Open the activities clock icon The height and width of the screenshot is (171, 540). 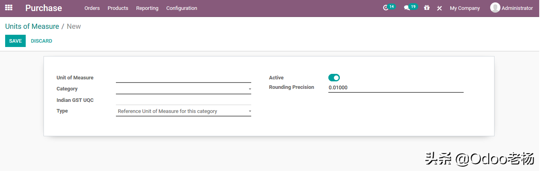point(386,8)
